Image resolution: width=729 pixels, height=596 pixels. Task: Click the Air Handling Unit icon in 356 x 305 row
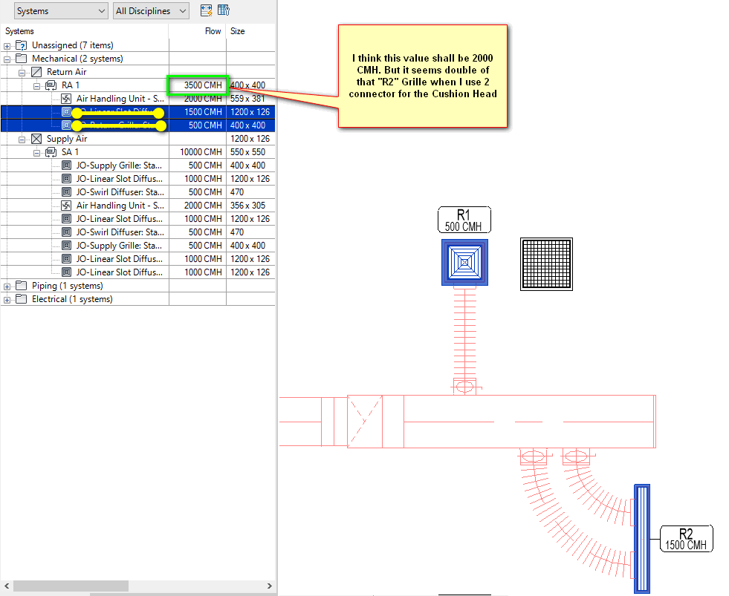(x=66, y=206)
